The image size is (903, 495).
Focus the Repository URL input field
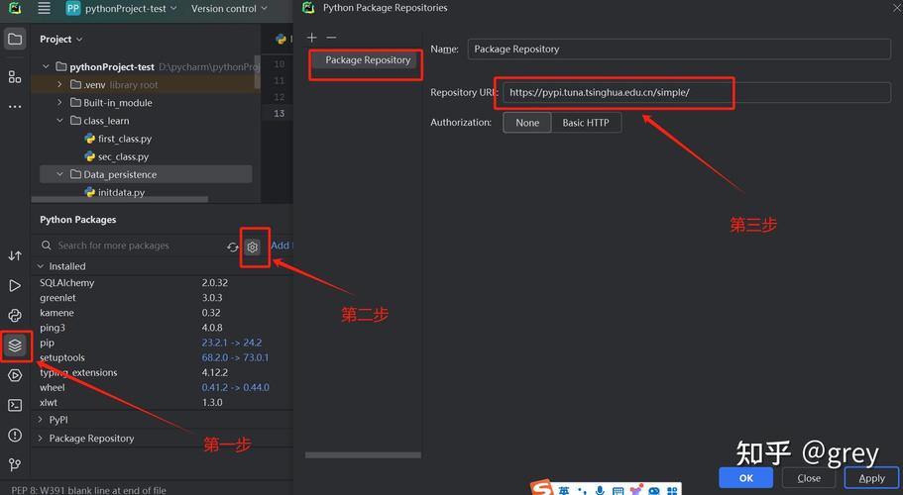pos(697,92)
